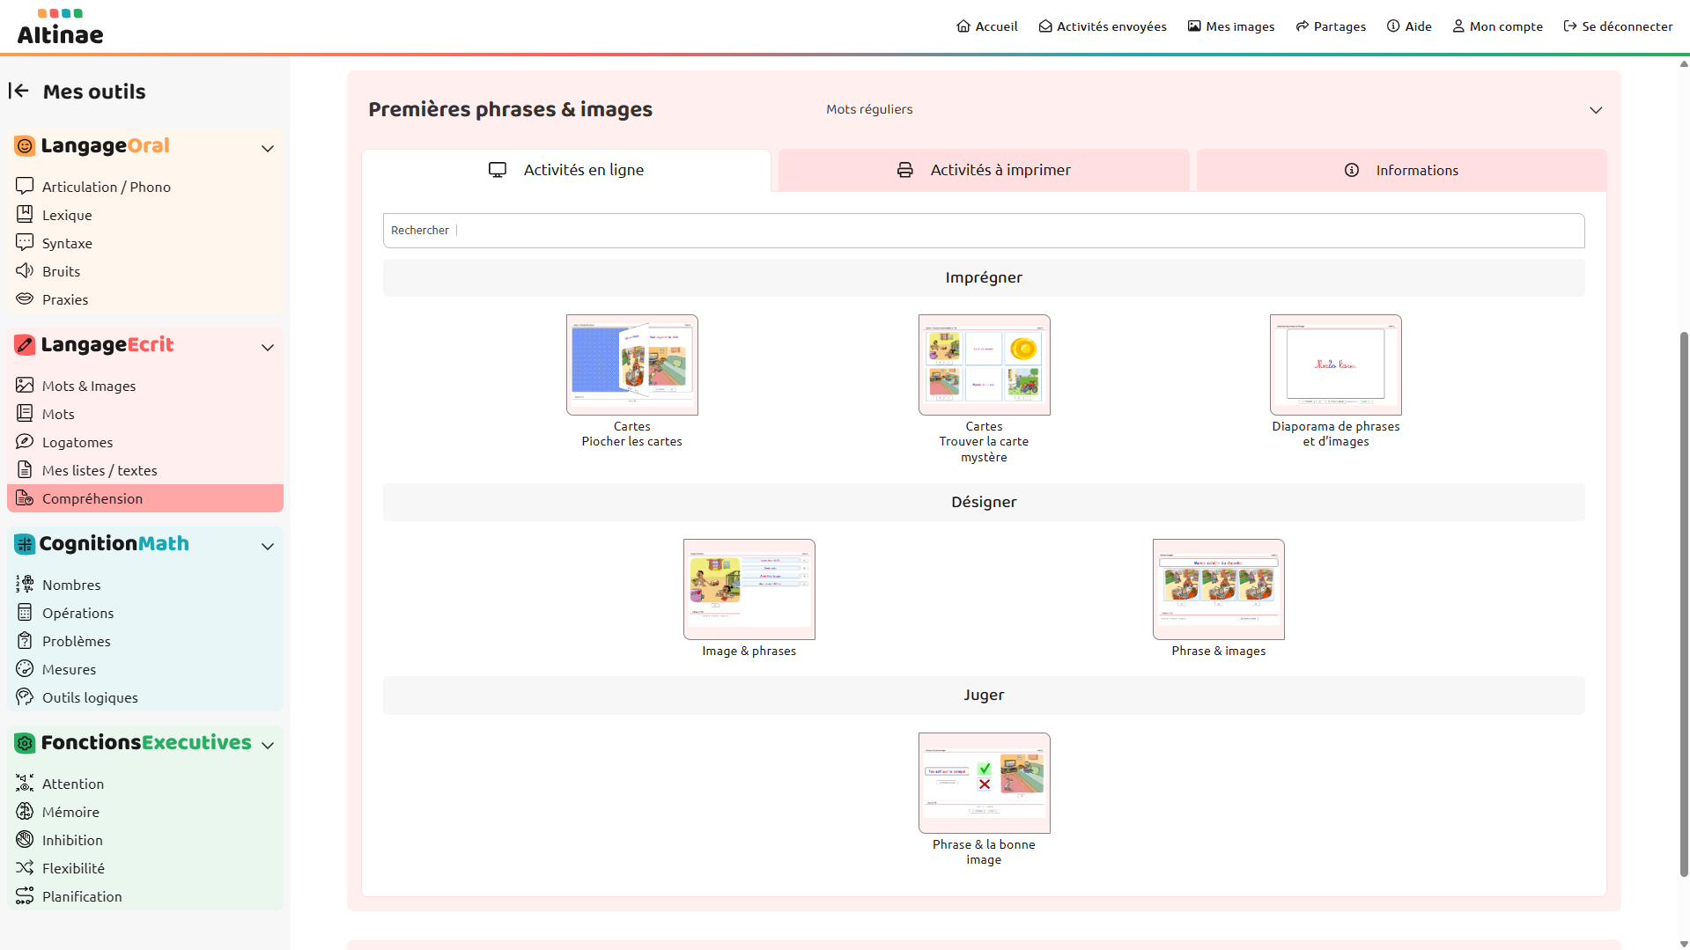The height and width of the screenshot is (950, 1690).
Task: Collapse the Premières phrases & images panel
Action: coord(1595,110)
